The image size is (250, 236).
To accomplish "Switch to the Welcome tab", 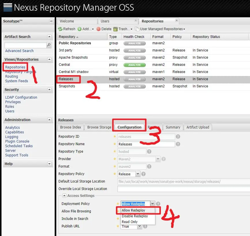I will (x=77, y=21).
